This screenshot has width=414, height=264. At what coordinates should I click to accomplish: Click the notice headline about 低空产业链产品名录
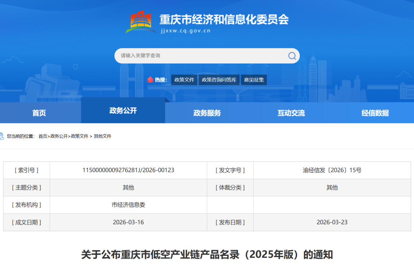coord(207,254)
